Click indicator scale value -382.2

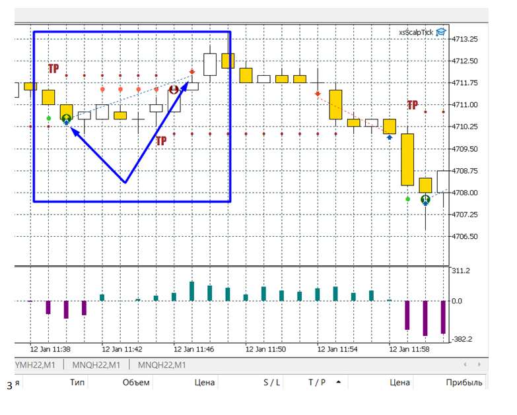click(x=462, y=339)
